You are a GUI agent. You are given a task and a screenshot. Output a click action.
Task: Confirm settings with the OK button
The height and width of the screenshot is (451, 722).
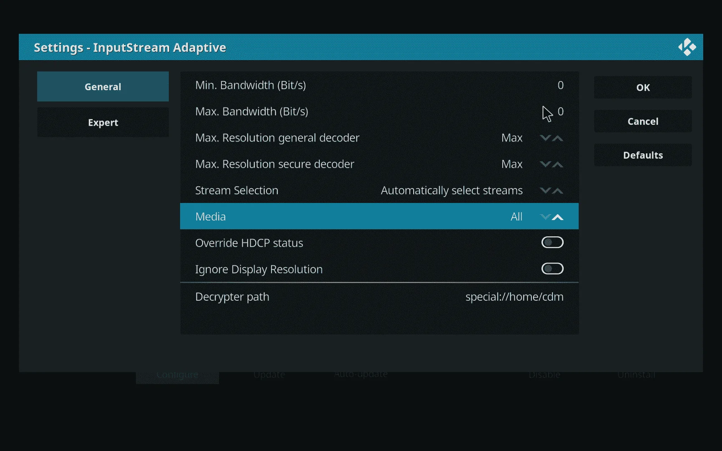pos(643,87)
